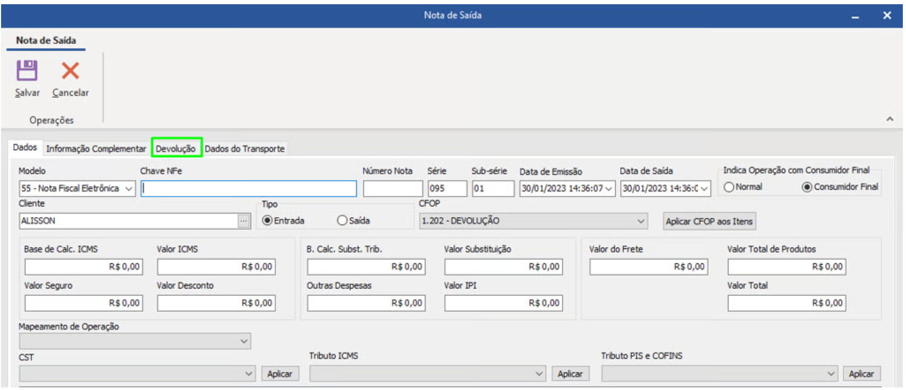The width and height of the screenshot is (906, 390).
Task: Go to the Informação Complementar tab
Action: click(x=96, y=149)
